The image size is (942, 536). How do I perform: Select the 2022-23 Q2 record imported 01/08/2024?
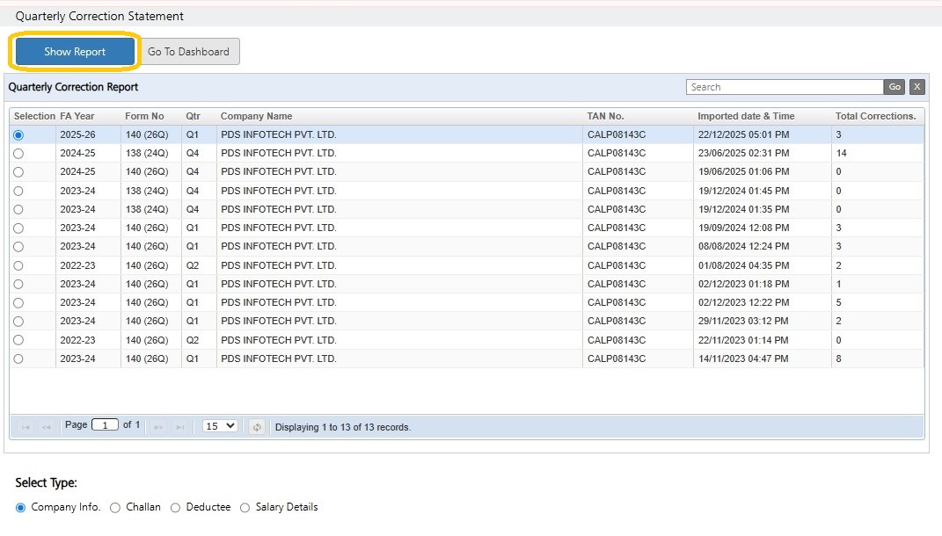click(18, 265)
